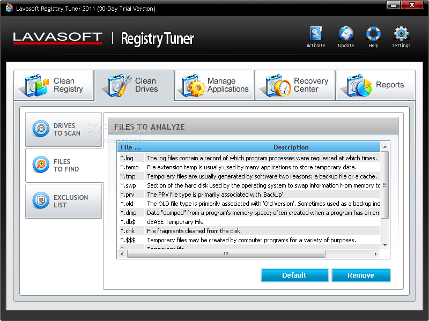Click the Files To Find magnifier icon

[x=41, y=165]
